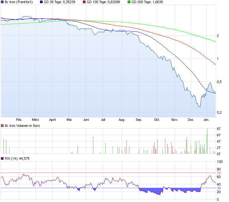229x202 pixels.
Task: Click the RSI axis value '40'
Action: click(219, 184)
